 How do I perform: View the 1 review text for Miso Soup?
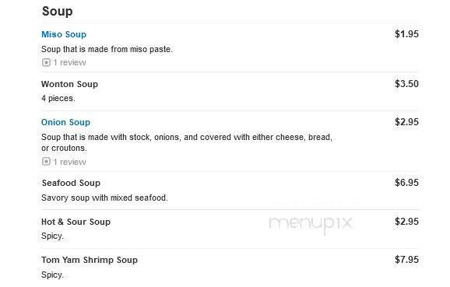(69, 62)
